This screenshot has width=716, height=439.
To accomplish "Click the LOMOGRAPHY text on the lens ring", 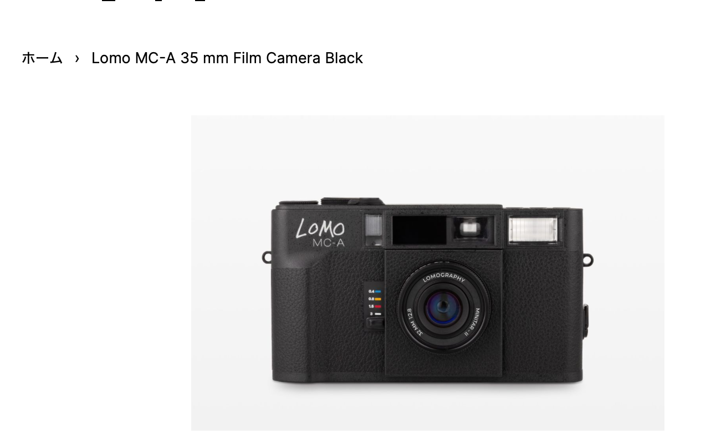I will (x=444, y=278).
